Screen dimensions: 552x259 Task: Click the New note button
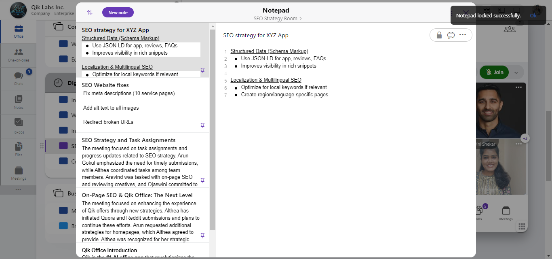(118, 13)
